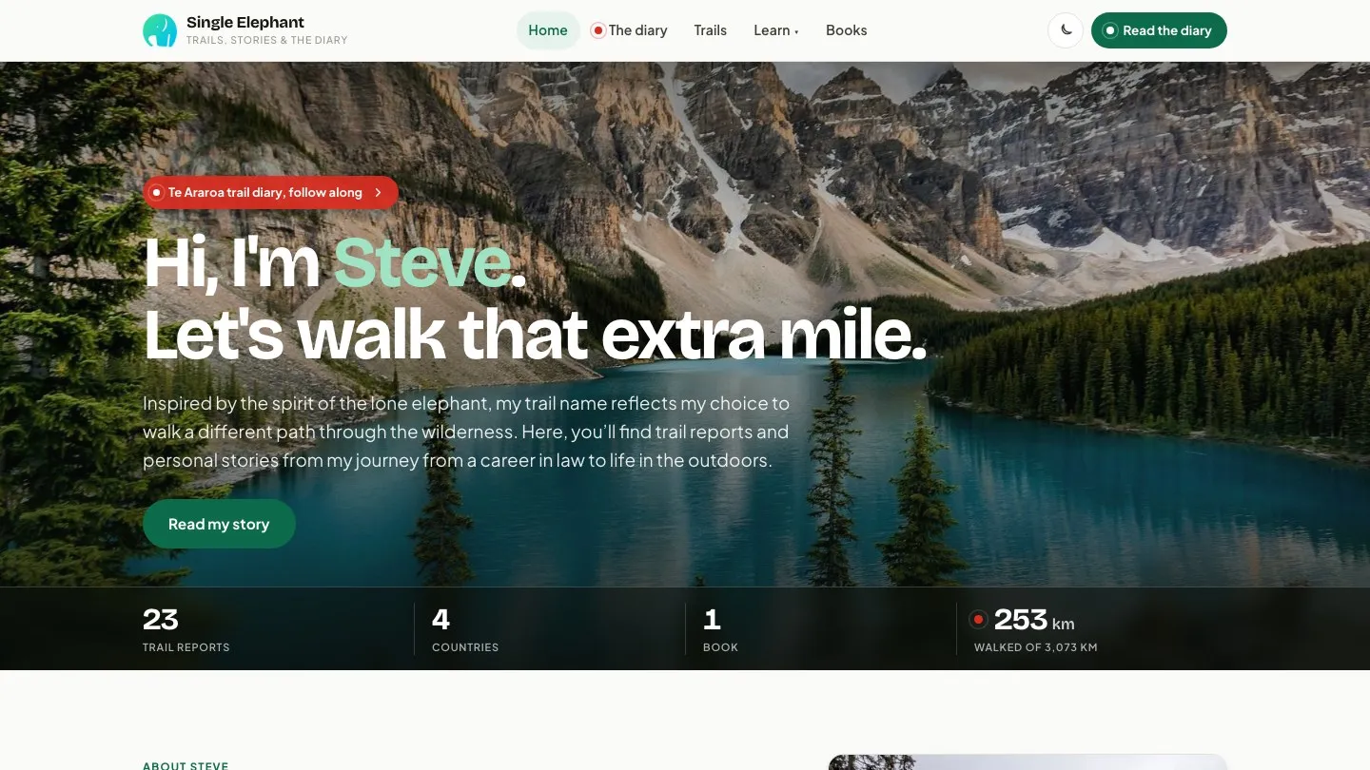The height and width of the screenshot is (770, 1370).
Task: Click the green Read the diary button
Action: [x=1159, y=30]
